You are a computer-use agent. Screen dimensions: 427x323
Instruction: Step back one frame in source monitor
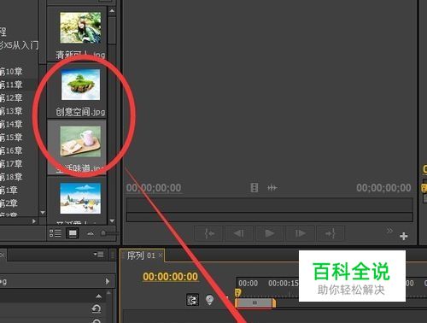click(239, 234)
